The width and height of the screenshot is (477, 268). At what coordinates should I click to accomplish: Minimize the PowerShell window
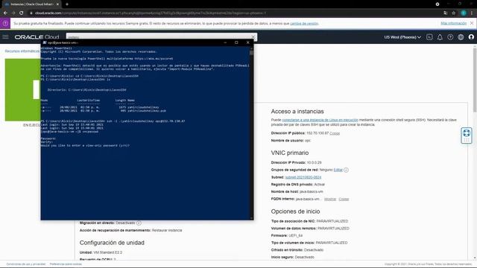[225, 42]
